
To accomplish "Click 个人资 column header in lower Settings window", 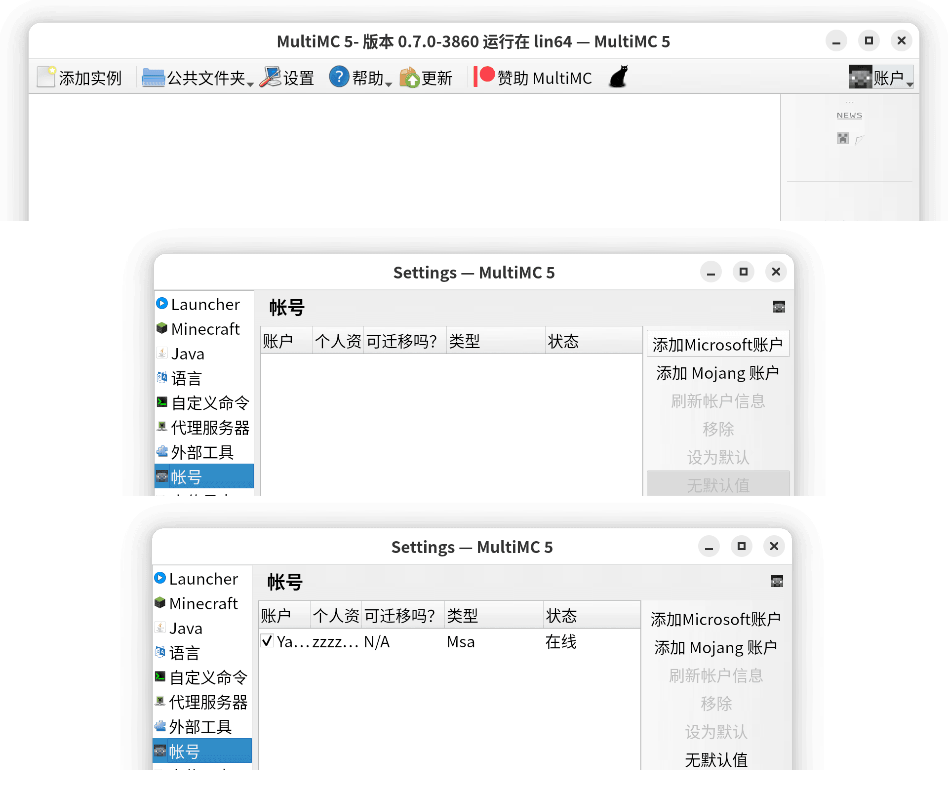I will (336, 615).
